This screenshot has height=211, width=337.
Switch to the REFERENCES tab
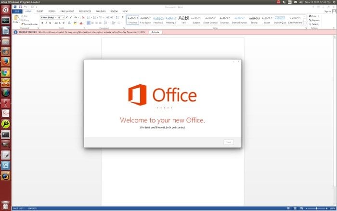(x=85, y=11)
